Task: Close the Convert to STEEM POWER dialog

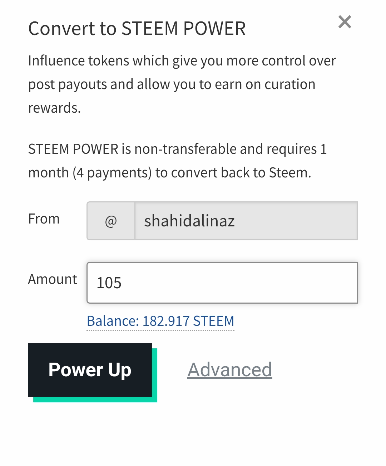Action: point(345,22)
